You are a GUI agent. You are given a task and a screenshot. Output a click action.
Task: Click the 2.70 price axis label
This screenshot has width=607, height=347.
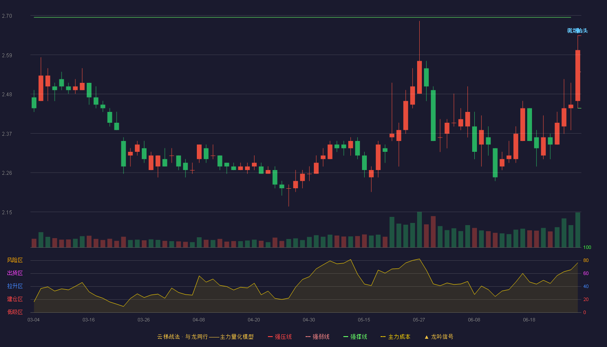click(x=7, y=16)
